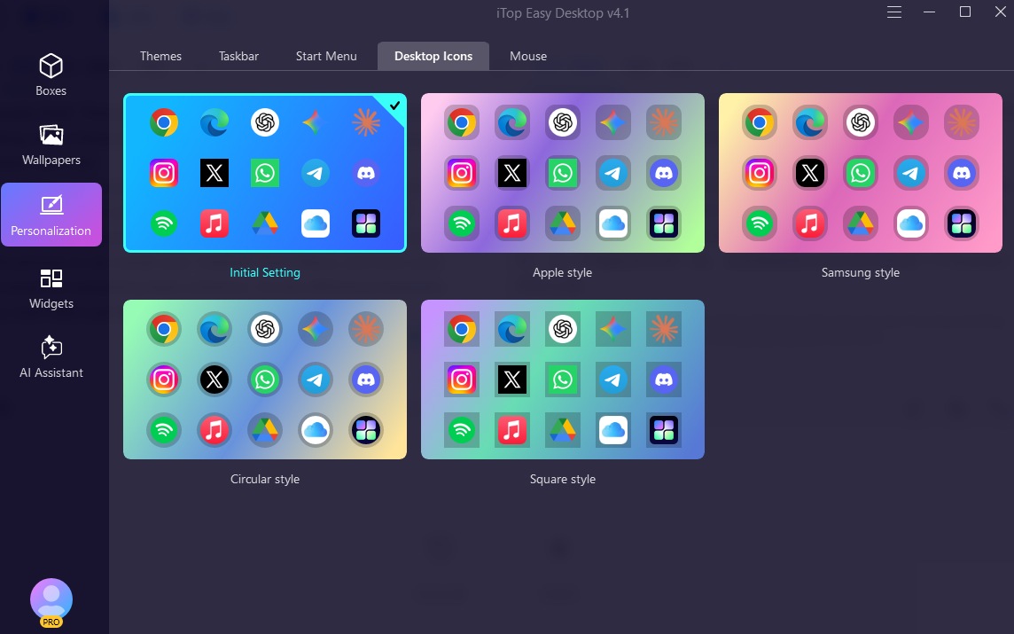Screen dimensions: 1014x634
Task: Open the hamburger menu in the title bar
Action: [x=893, y=12]
